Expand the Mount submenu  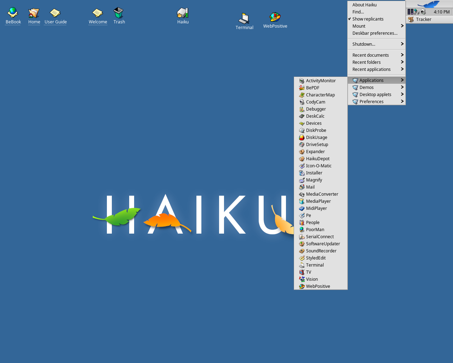pyautogui.click(x=376, y=26)
